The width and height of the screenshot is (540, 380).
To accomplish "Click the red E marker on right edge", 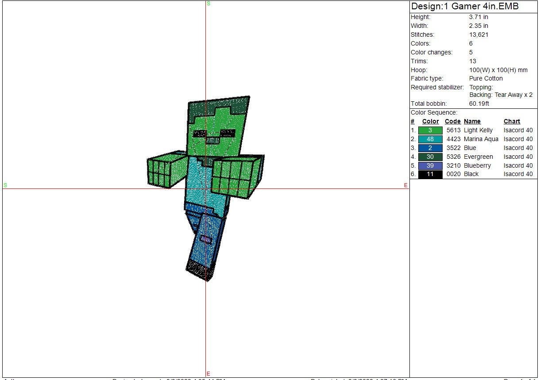I will 405,186.
